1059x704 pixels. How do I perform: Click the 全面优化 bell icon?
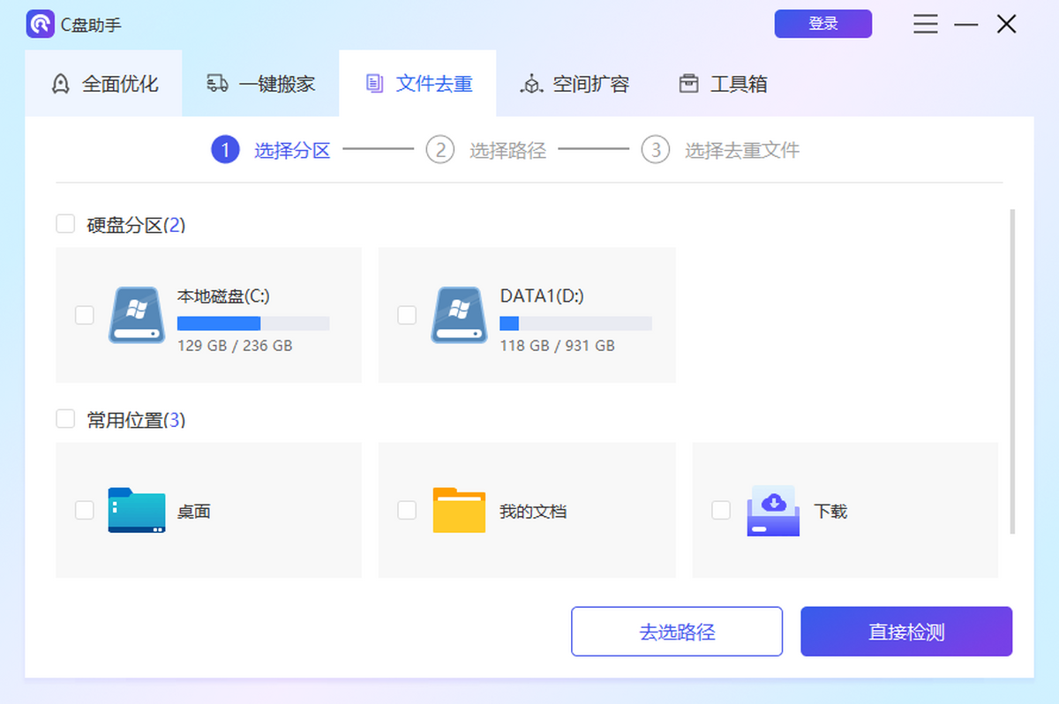pos(60,83)
